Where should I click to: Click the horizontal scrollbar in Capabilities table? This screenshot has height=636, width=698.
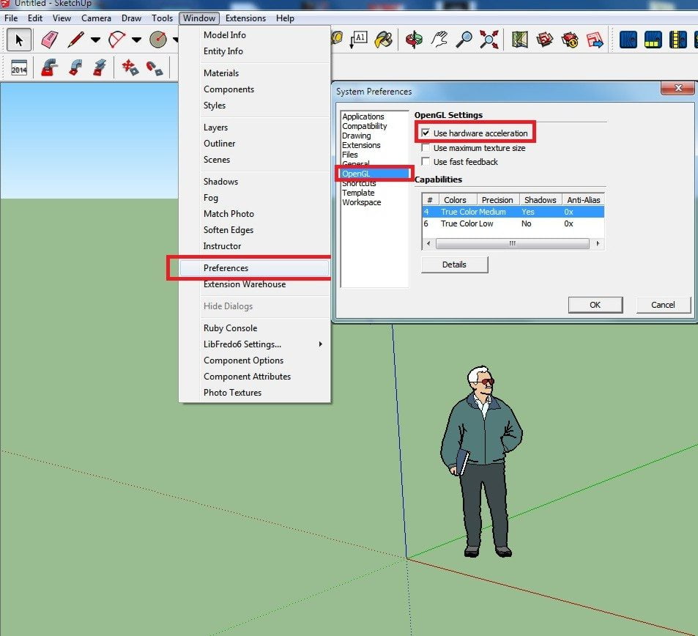click(513, 243)
